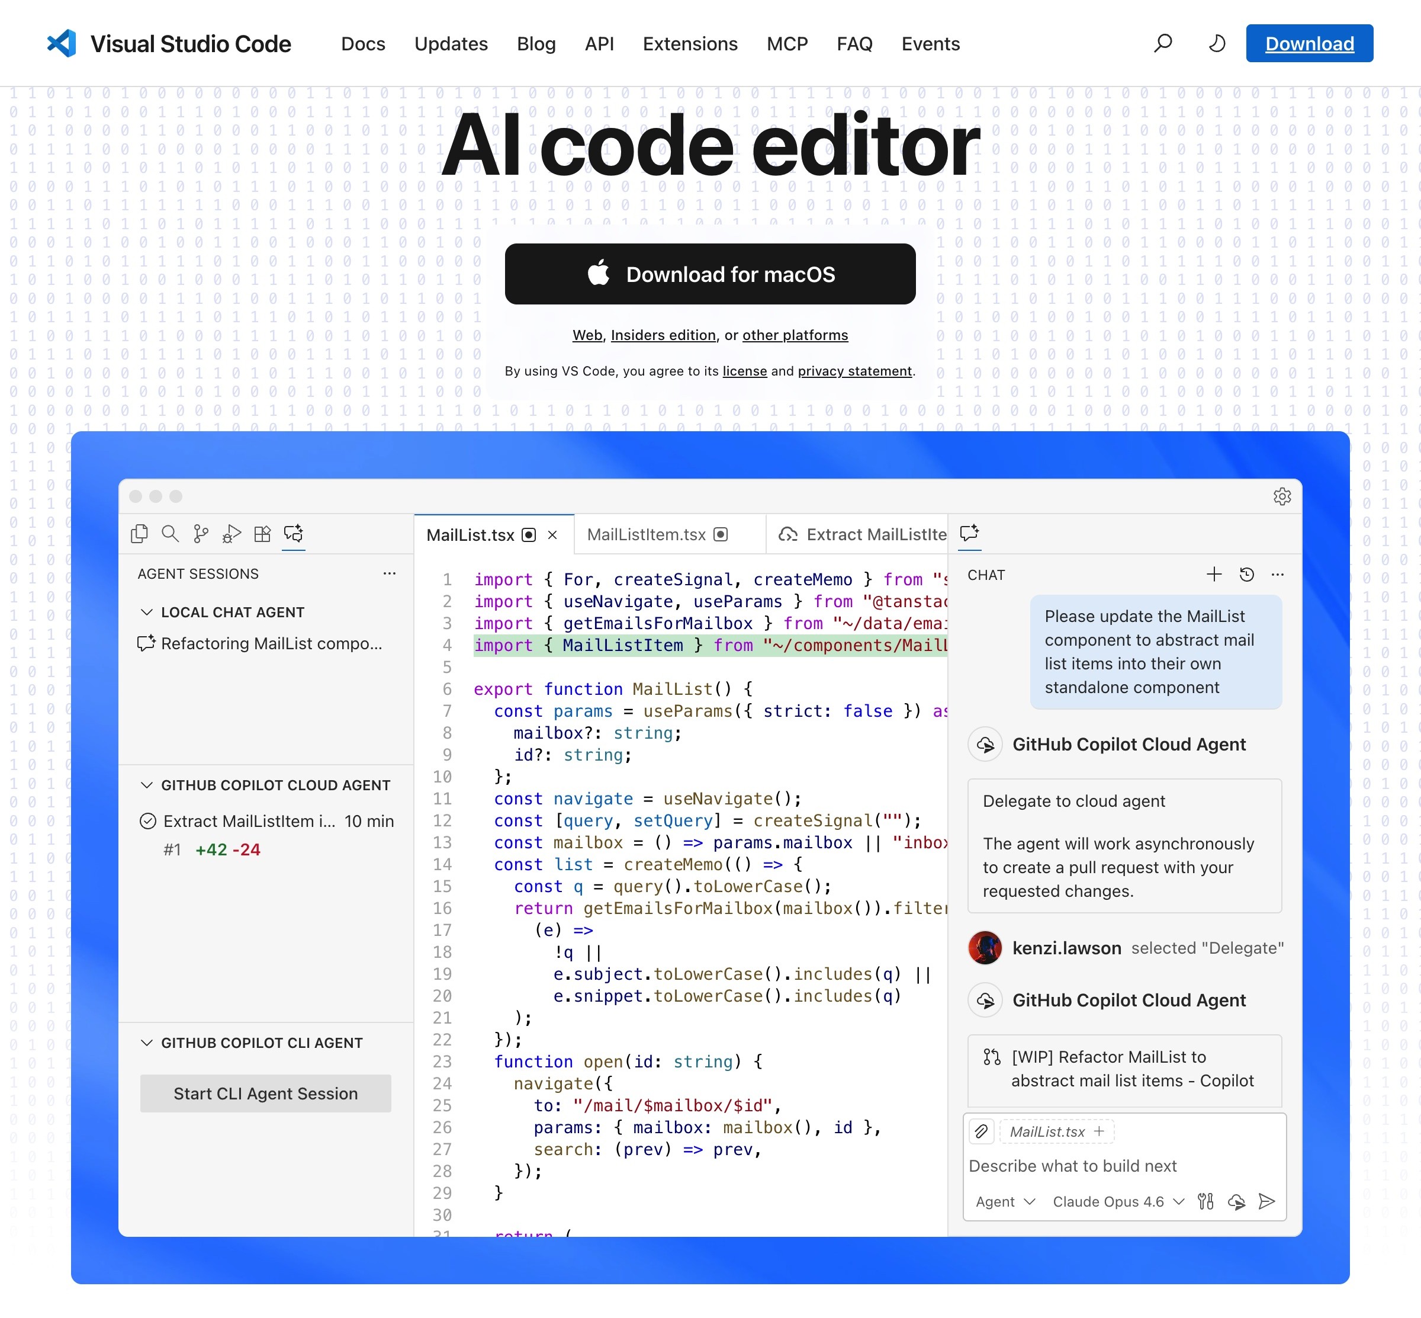Collapse GitHub Copilot CLI Agent section

pyautogui.click(x=147, y=1043)
